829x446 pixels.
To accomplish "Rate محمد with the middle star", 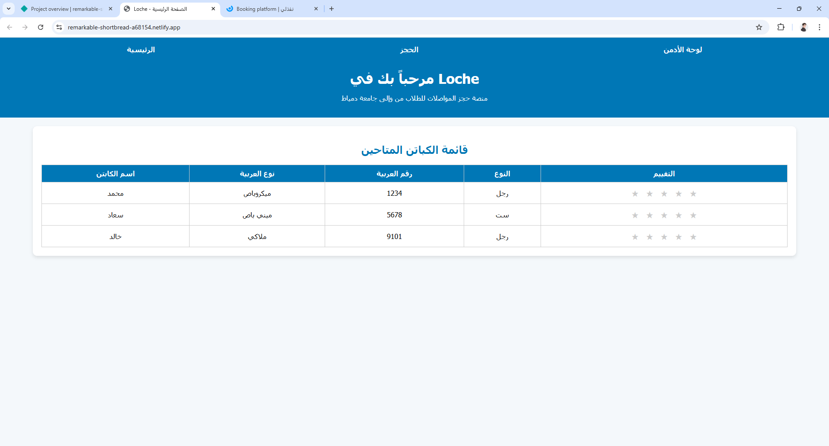I will pos(664,194).
